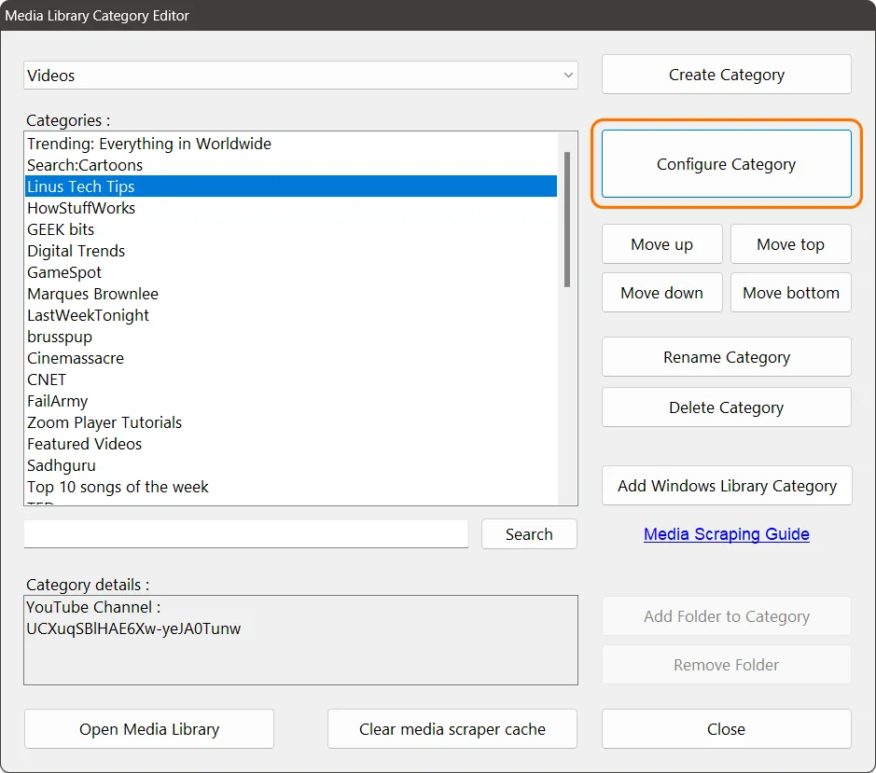The image size is (876, 773).
Task: Click the Rename Category button
Action: point(727,357)
